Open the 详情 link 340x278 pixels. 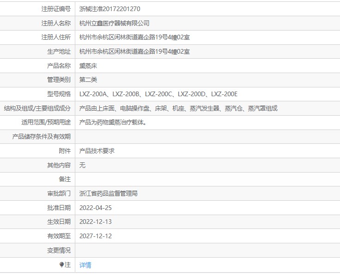pos(85,265)
